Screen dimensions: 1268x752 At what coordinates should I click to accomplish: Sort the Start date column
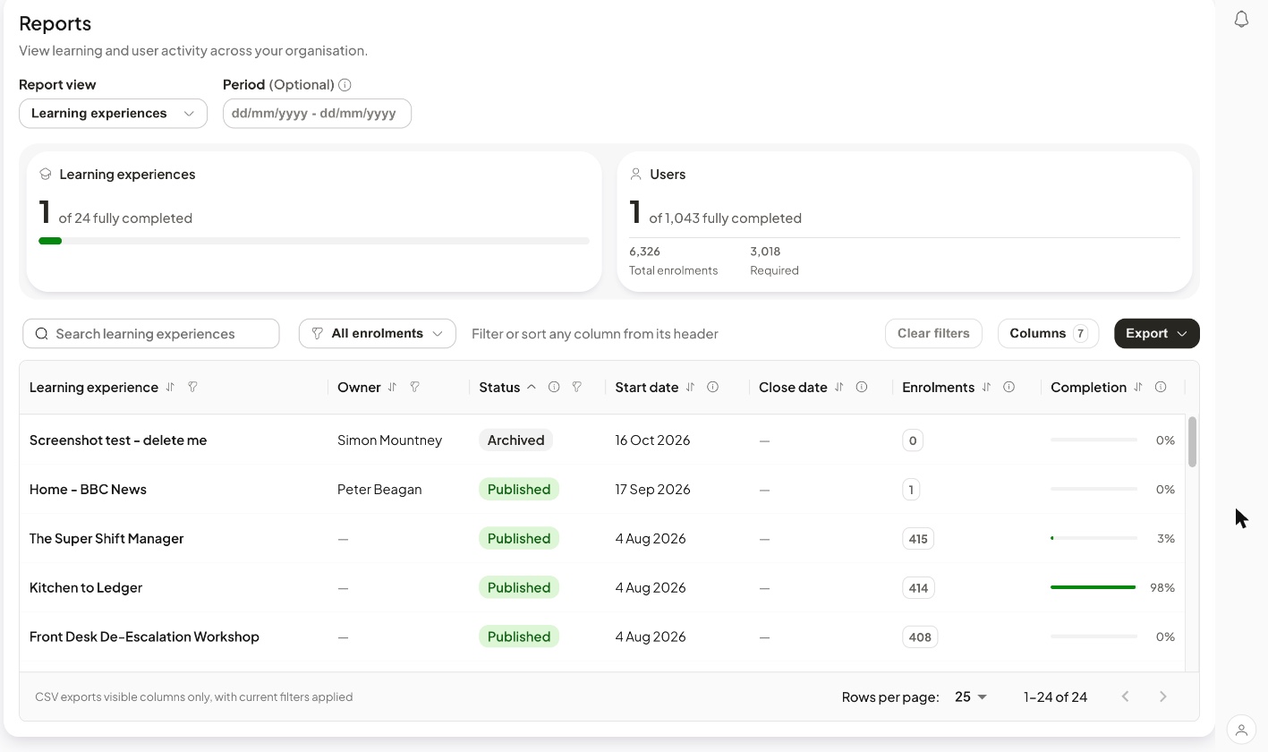click(690, 388)
